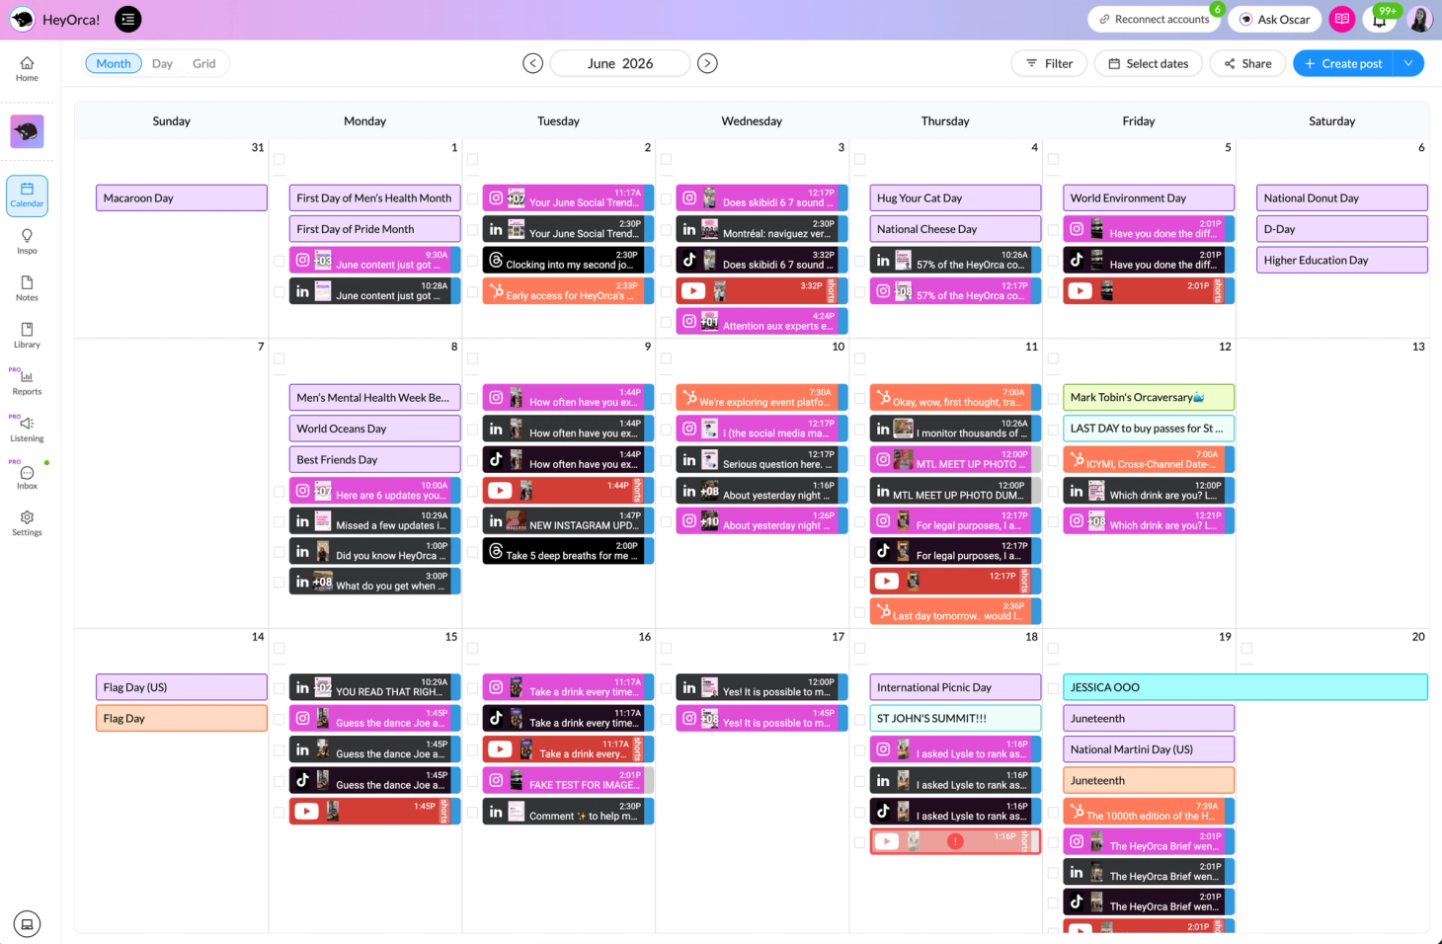This screenshot has height=944, width=1442.
Task: Open YouTube shorts post with error warning
Action: tap(955, 841)
